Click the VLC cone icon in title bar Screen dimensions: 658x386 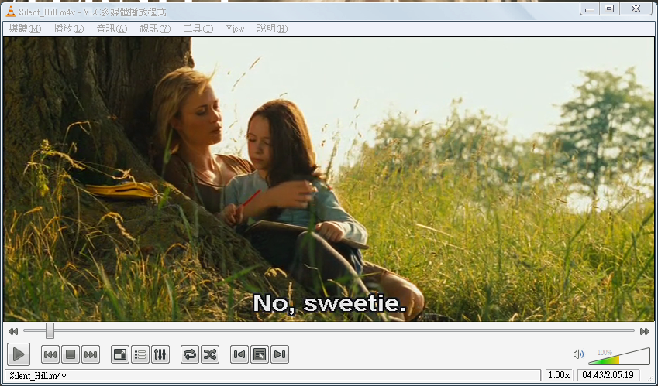tap(11, 12)
